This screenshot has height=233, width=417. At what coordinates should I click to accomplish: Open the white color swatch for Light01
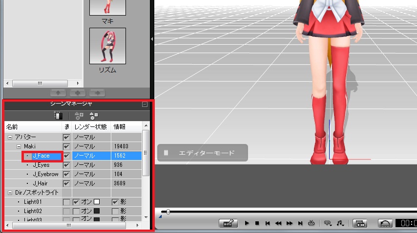click(97, 202)
